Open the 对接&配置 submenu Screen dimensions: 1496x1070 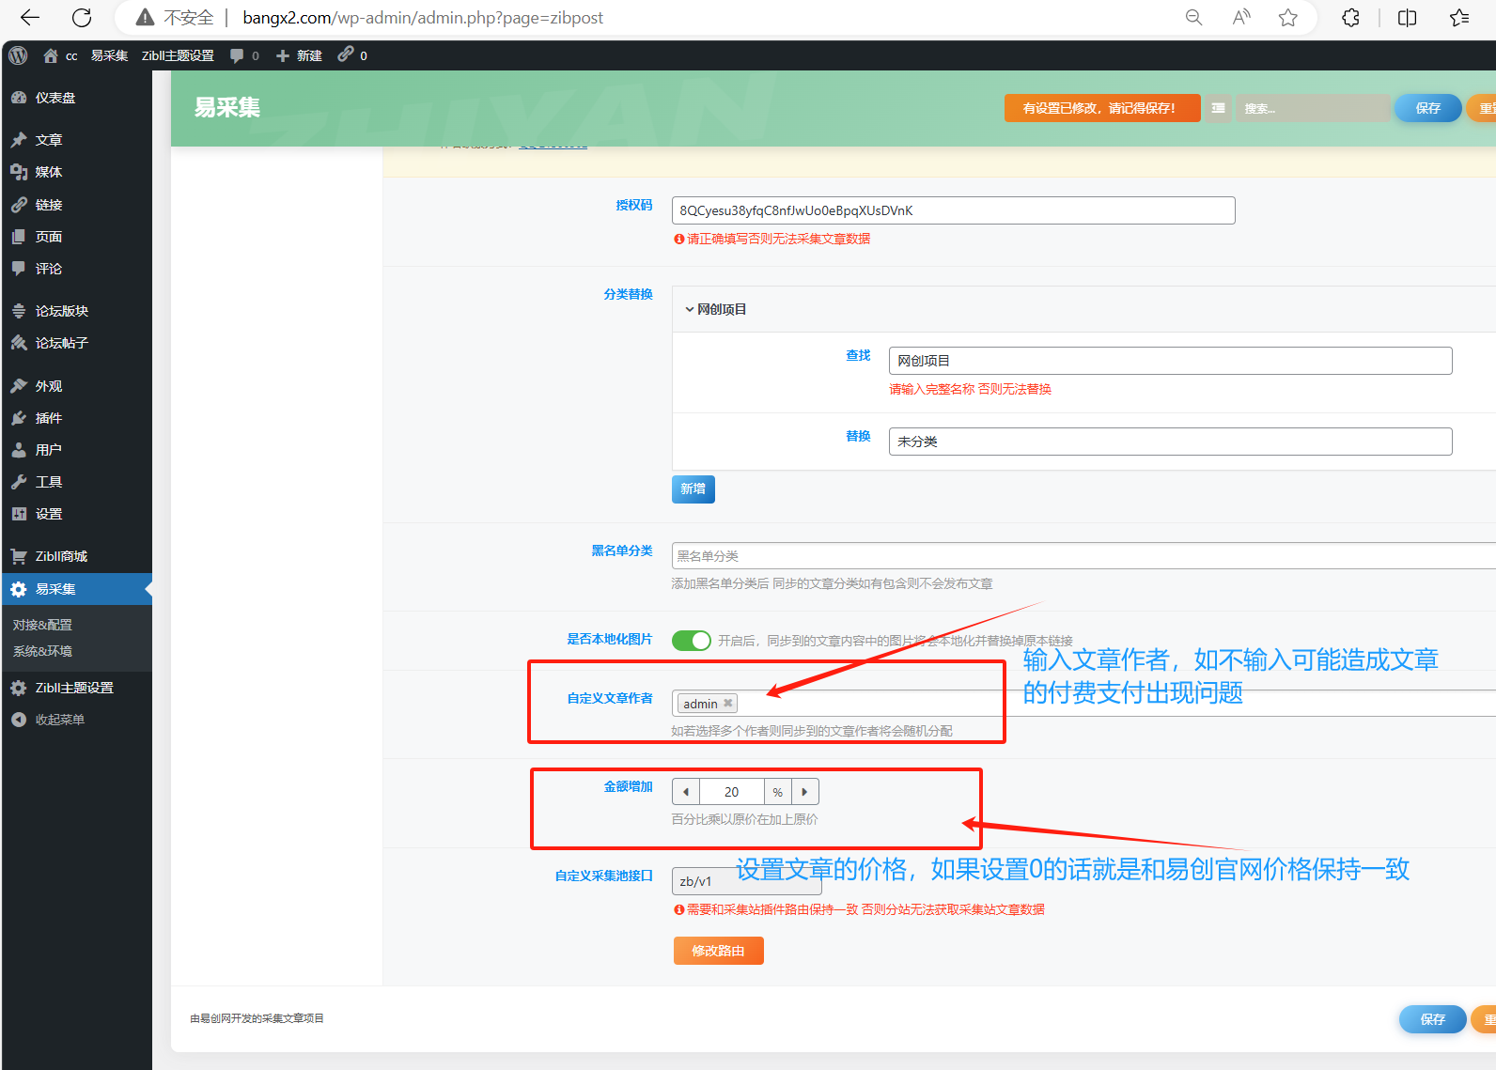[x=42, y=625]
